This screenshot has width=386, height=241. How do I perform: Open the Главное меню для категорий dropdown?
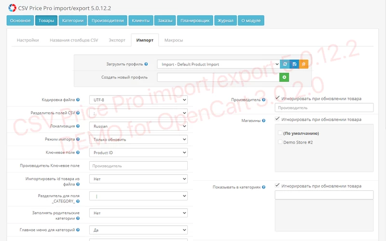point(138,230)
